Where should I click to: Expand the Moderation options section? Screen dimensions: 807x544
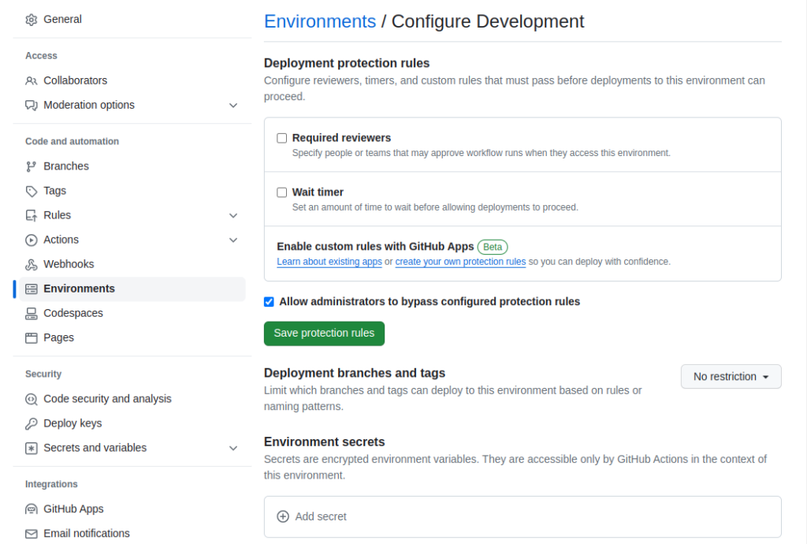point(233,104)
